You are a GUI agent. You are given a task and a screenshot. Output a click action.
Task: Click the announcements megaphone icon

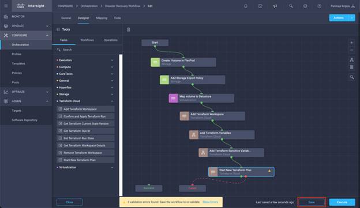point(275,6)
